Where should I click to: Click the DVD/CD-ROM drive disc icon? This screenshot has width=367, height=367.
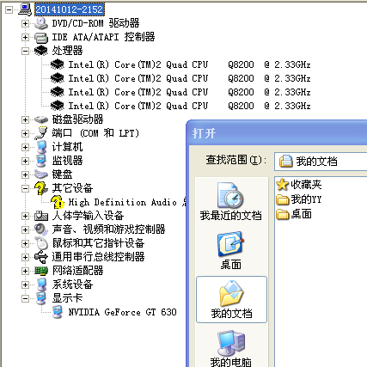[41, 23]
